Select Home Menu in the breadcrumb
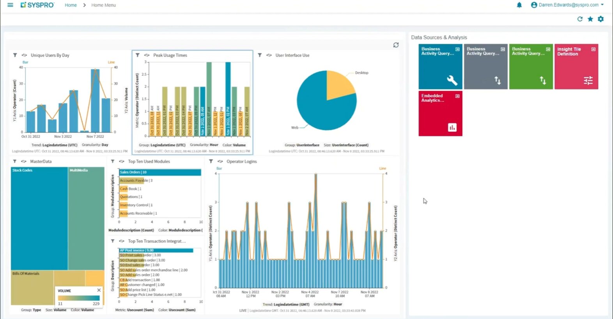This screenshot has width=613, height=319. (x=103, y=5)
